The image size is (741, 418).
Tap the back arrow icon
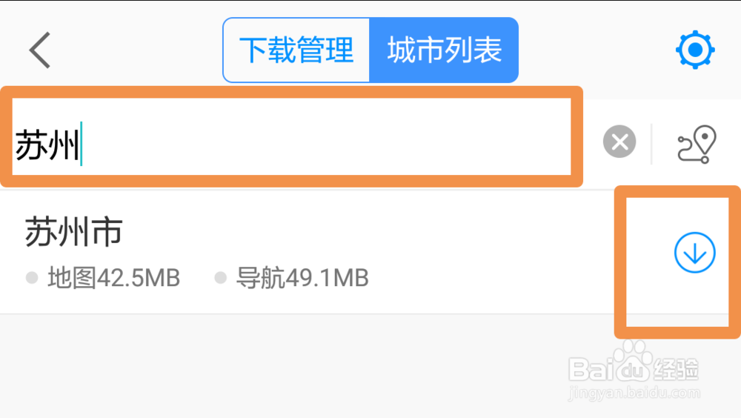click(40, 50)
